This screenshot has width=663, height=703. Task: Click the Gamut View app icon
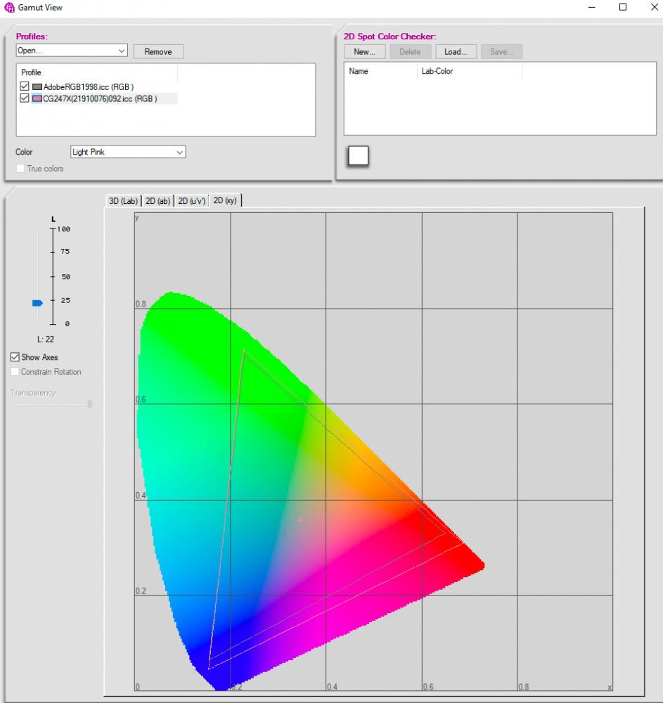pos(9,8)
